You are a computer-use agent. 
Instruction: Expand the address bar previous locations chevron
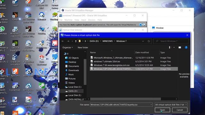[x=143, y=41]
